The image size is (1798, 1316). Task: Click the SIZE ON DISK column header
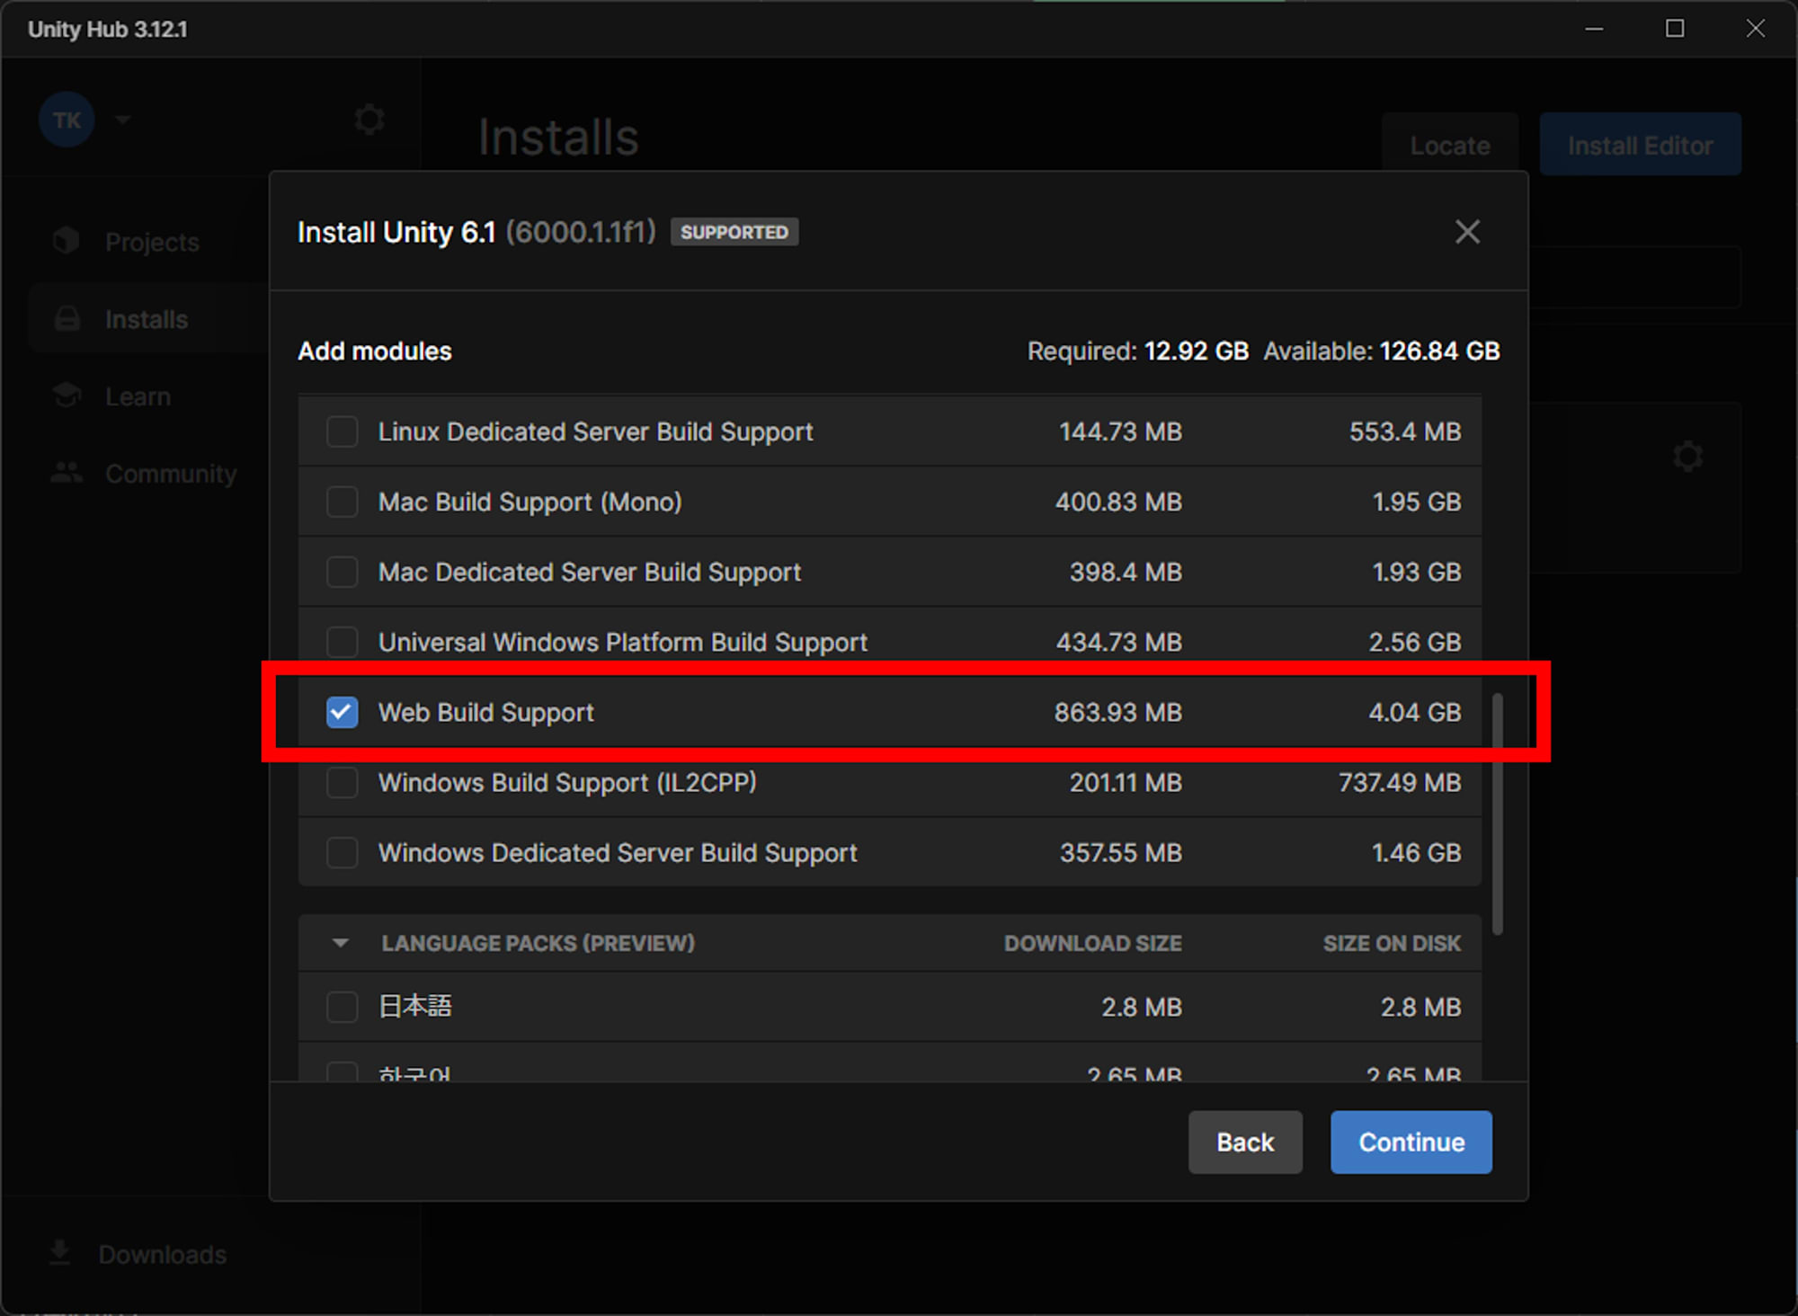click(x=1392, y=943)
